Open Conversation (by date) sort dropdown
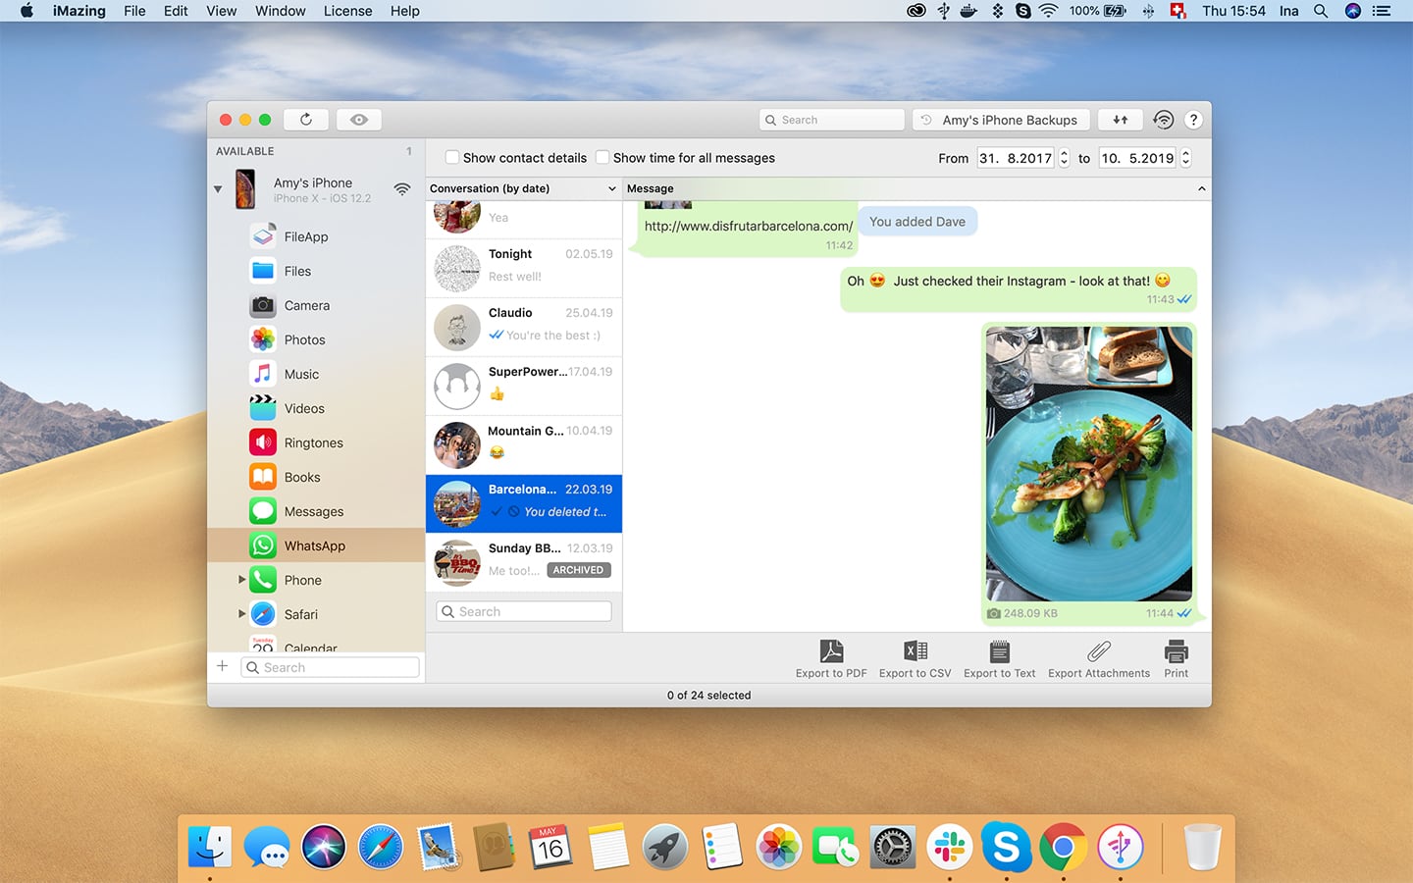The height and width of the screenshot is (883, 1413). pos(524,188)
